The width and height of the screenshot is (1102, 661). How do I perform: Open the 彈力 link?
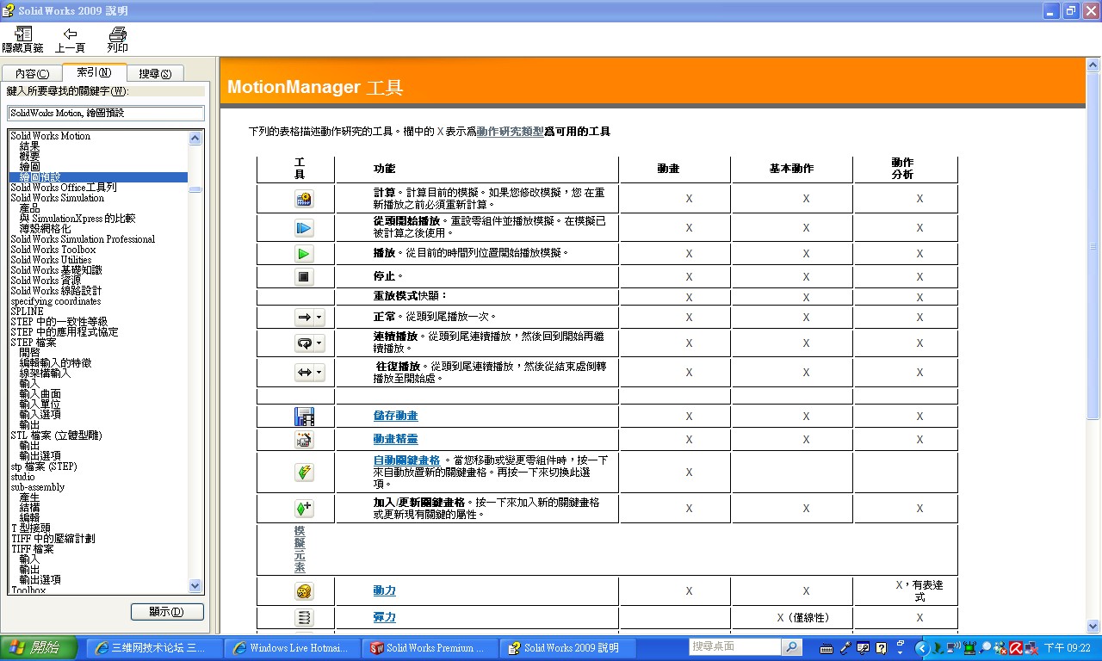384,617
